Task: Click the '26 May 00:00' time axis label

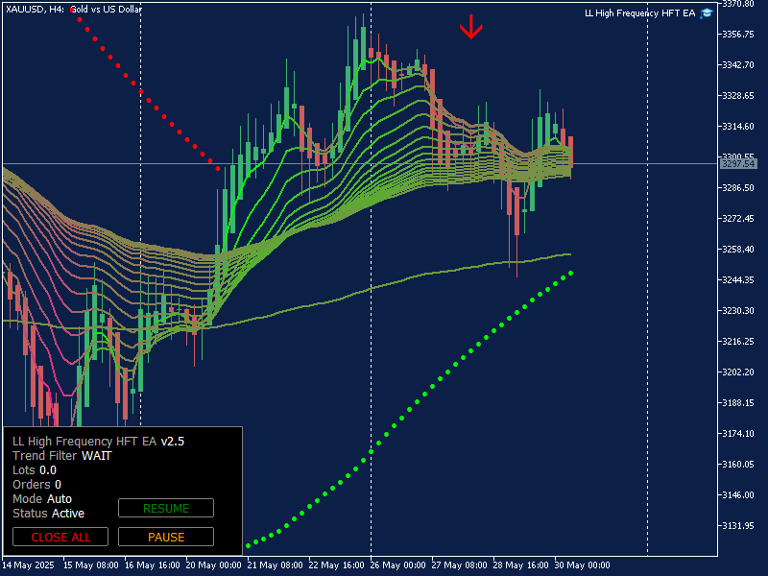Action: click(398, 565)
